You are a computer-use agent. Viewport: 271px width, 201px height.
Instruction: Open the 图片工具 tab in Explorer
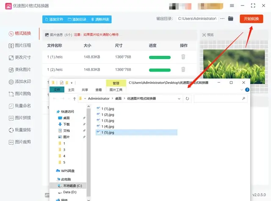tap(116, 90)
